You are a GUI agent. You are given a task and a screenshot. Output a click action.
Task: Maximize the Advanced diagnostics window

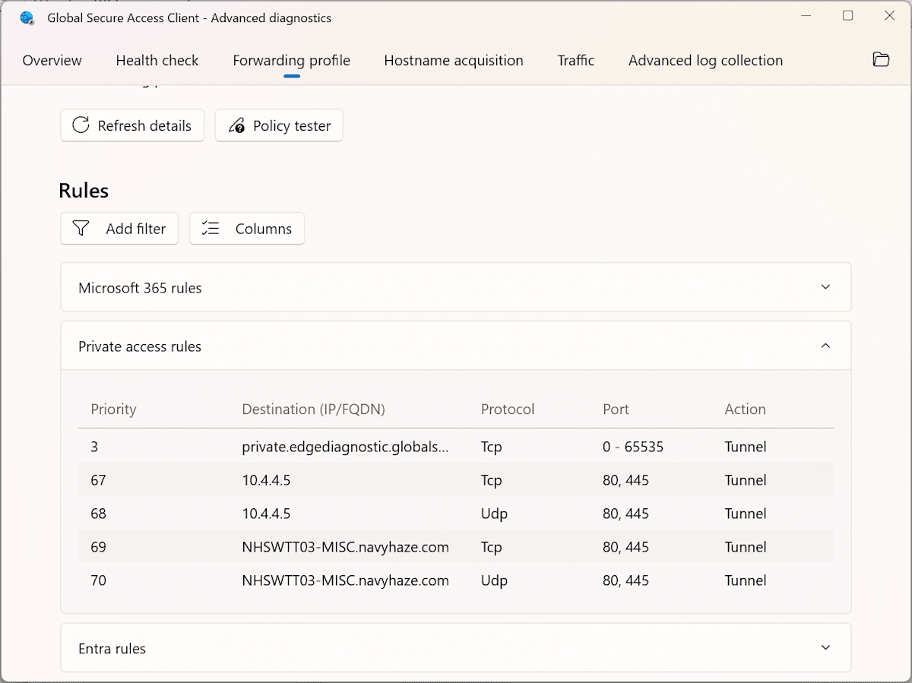pos(848,16)
